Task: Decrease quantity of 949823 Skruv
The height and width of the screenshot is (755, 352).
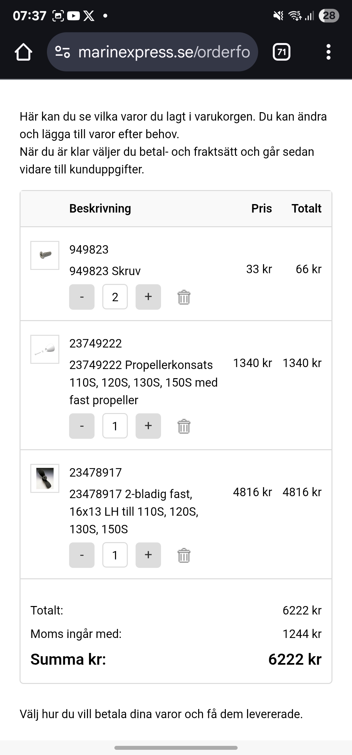Action: [x=82, y=297]
